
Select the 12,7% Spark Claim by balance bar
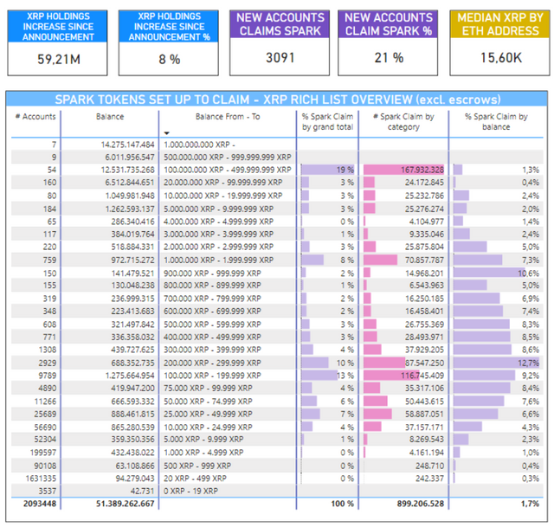496,363
